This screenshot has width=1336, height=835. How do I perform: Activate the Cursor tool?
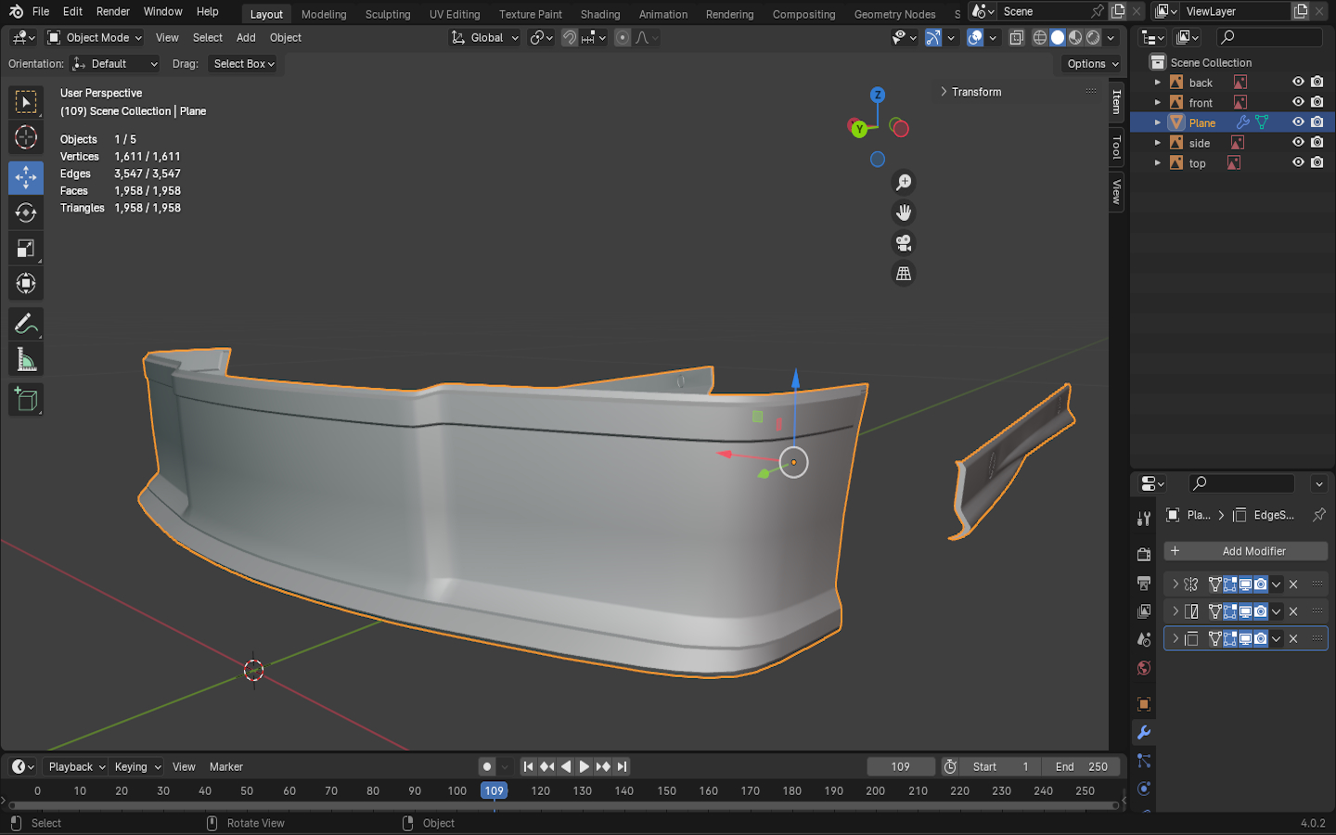coord(26,137)
